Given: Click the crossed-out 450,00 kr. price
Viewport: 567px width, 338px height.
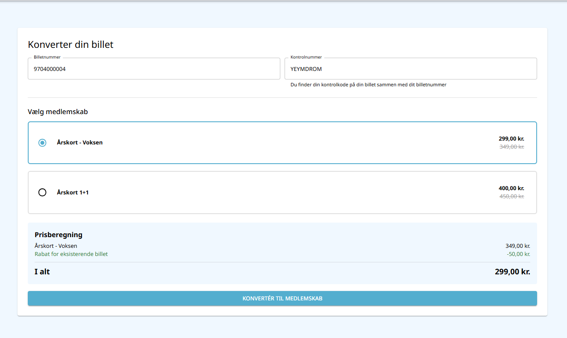Looking at the screenshot, I should click(511, 197).
